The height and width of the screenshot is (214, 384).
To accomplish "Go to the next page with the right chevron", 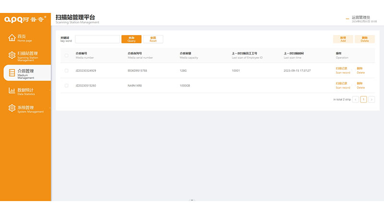I will coord(372,100).
